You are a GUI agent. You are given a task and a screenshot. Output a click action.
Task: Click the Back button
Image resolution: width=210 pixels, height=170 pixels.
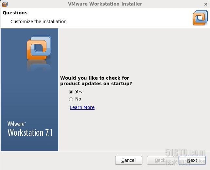tap(160, 160)
